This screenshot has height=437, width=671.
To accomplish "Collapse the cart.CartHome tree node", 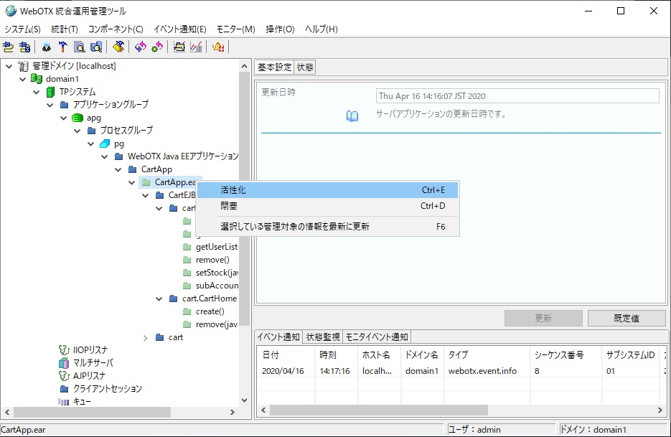I will click(159, 299).
